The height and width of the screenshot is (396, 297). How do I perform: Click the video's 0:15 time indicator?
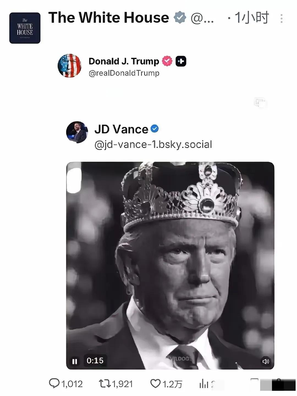[x=95, y=361]
